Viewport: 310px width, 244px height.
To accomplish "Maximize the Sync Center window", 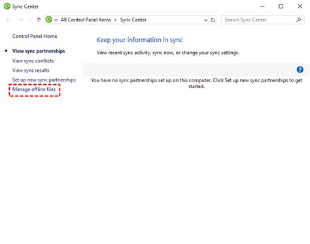I will click(x=281, y=7).
